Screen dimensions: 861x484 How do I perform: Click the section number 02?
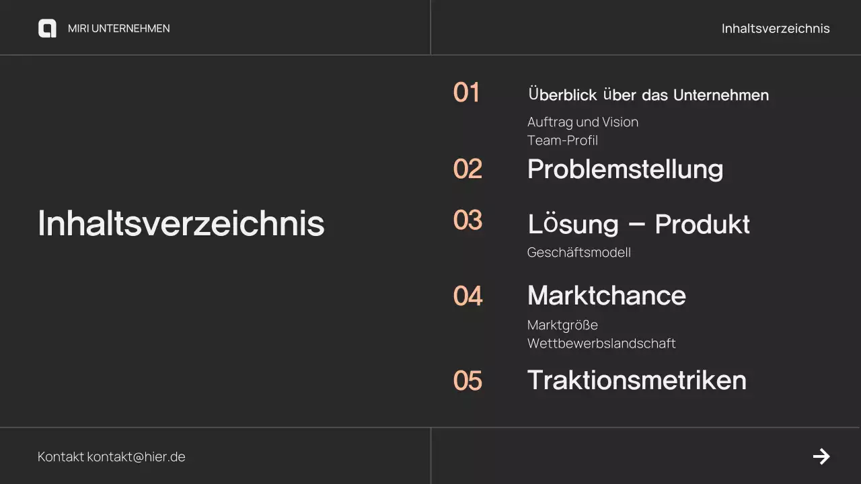(x=467, y=169)
